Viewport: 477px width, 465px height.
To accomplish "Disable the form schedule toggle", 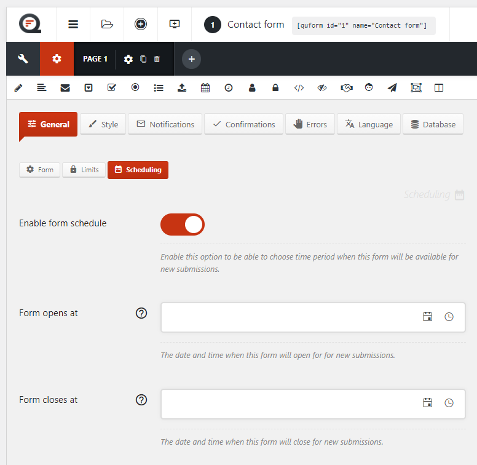I will click(x=183, y=225).
